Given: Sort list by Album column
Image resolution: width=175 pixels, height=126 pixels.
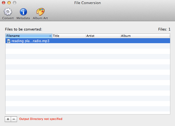Looking at the screenshot, I should (145, 36).
